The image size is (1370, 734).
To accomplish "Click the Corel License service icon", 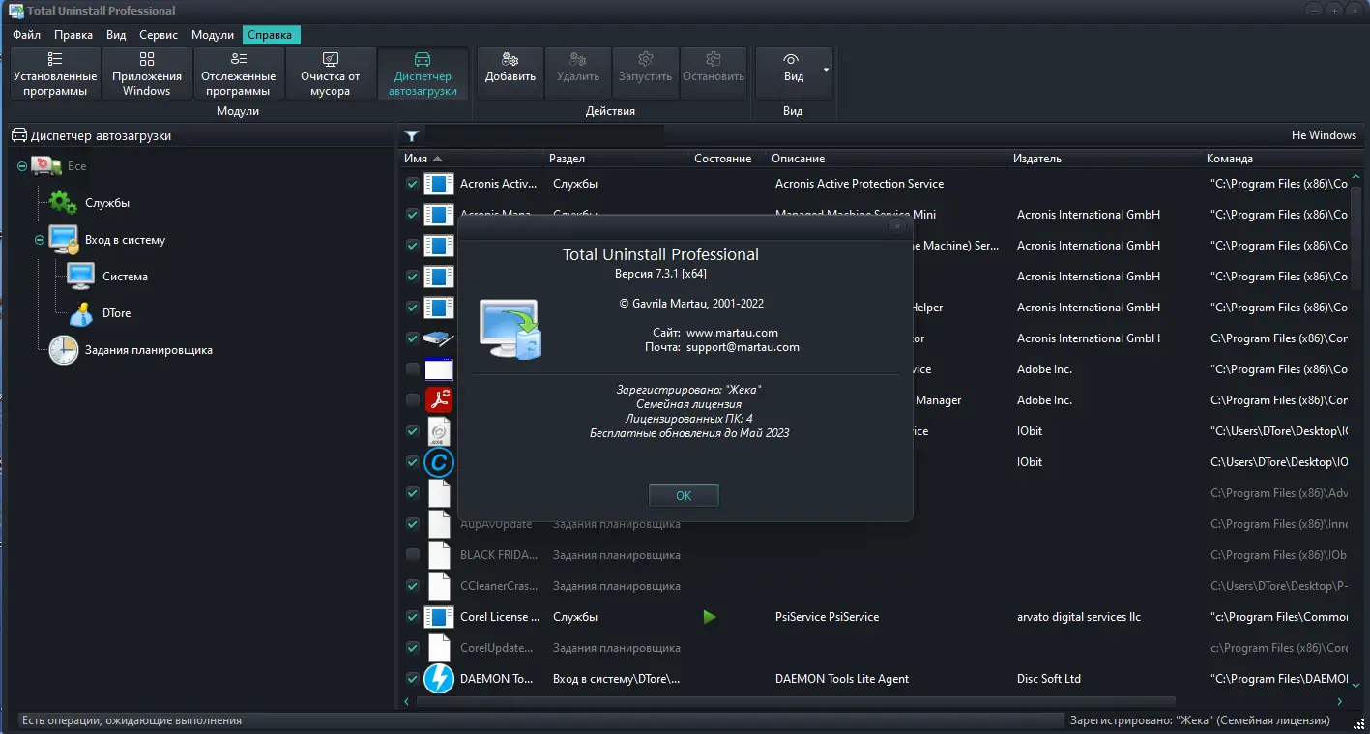I will point(439,617).
